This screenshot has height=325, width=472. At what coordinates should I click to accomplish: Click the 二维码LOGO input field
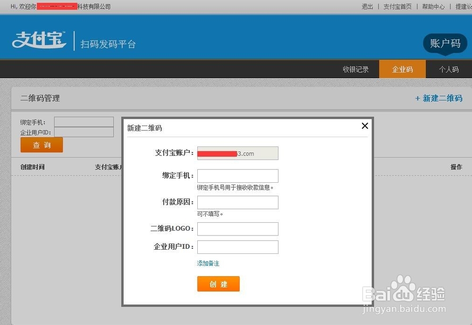click(x=238, y=229)
